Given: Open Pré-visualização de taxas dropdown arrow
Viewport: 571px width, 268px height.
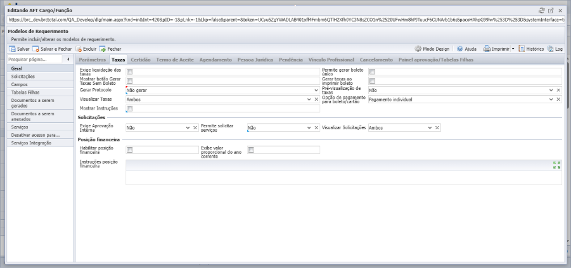Looking at the screenshot, I should pyautogui.click(x=551, y=90).
